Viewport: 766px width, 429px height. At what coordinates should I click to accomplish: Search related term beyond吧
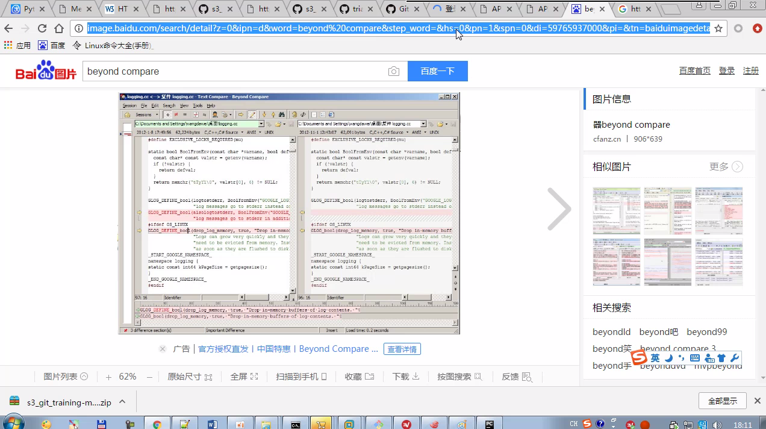point(659,332)
